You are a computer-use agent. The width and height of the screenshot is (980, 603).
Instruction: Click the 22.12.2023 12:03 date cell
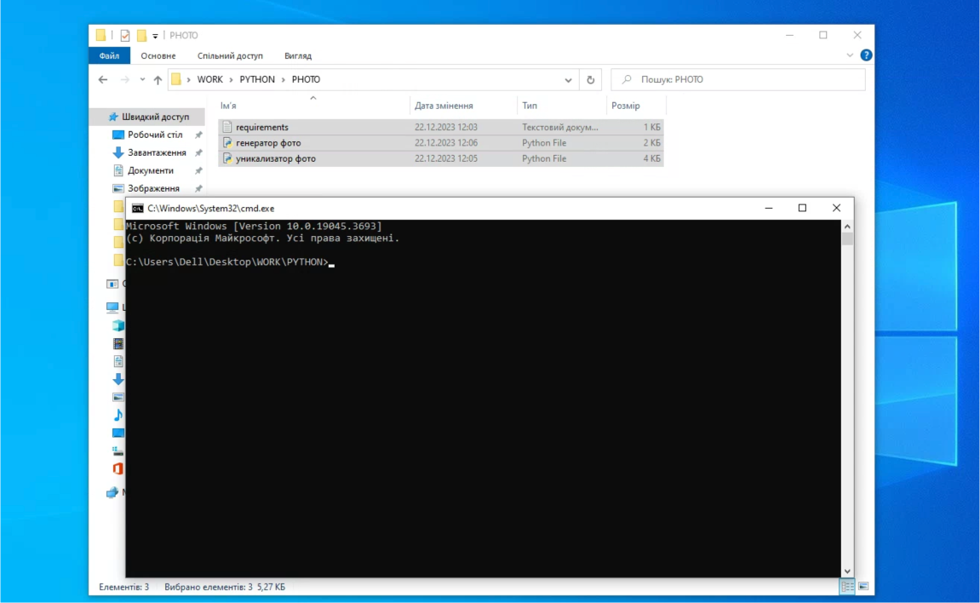coord(445,127)
